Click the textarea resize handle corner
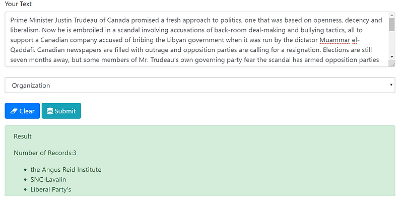Screen dimensions: 403x208 392,64
